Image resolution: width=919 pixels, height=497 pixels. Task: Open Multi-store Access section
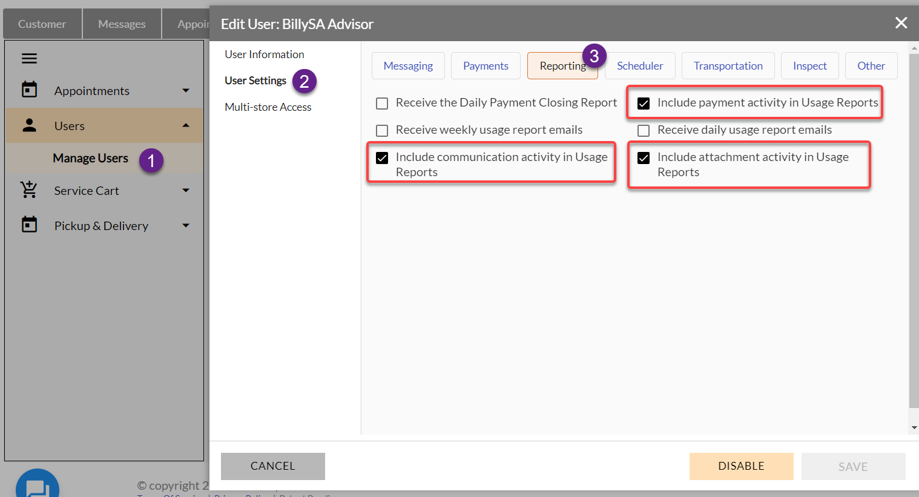[x=268, y=107]
